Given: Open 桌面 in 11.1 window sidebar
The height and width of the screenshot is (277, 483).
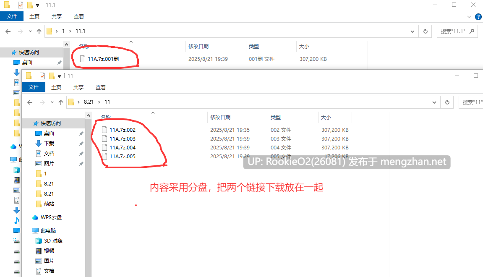Looking at the screenshot, I should pos(27,62).
